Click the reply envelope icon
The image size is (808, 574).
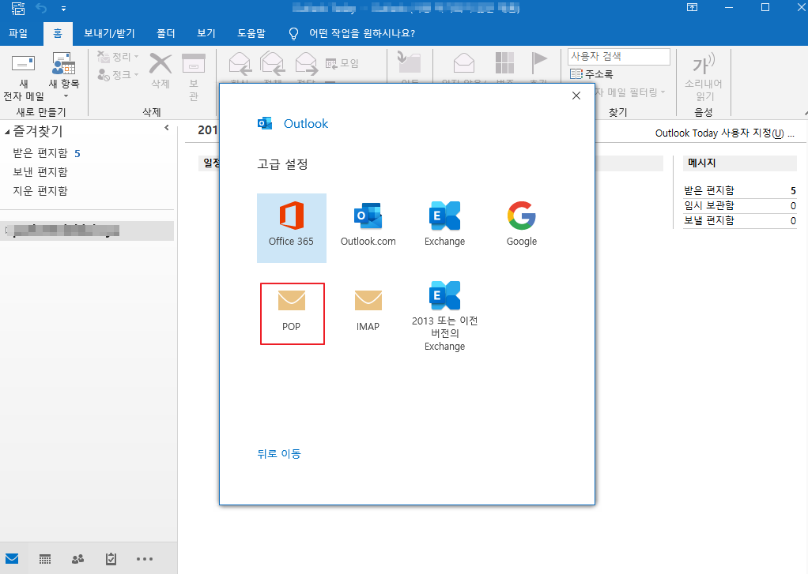pyautogui.click(x=240, y=65)
